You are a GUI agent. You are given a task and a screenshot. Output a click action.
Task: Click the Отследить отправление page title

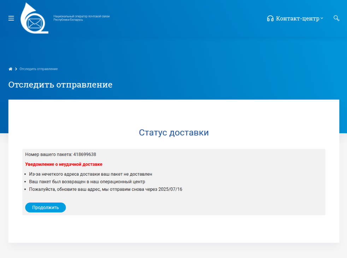coord(60,85)
